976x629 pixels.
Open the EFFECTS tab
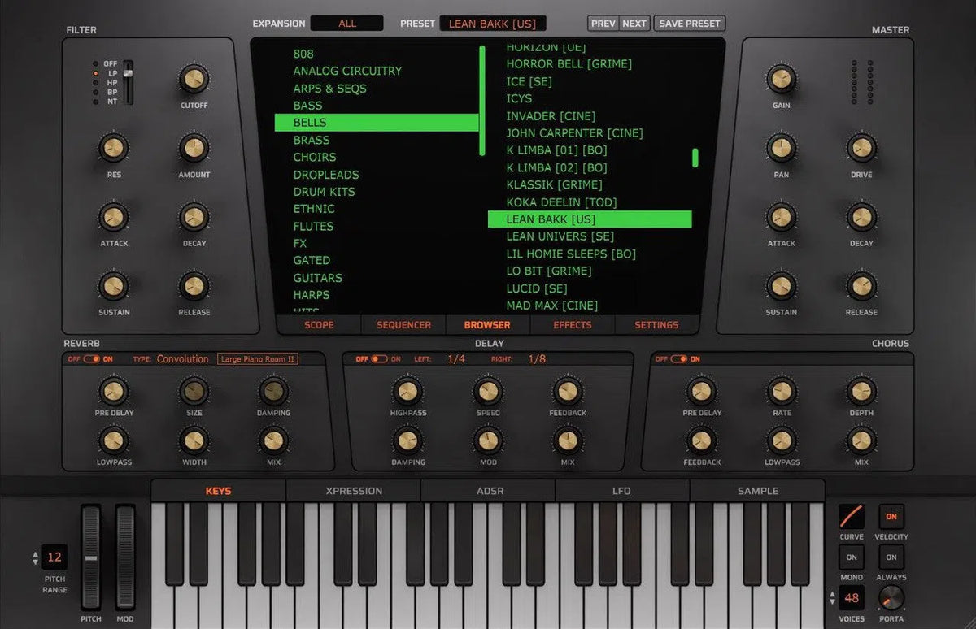click(x=572, y=324)
